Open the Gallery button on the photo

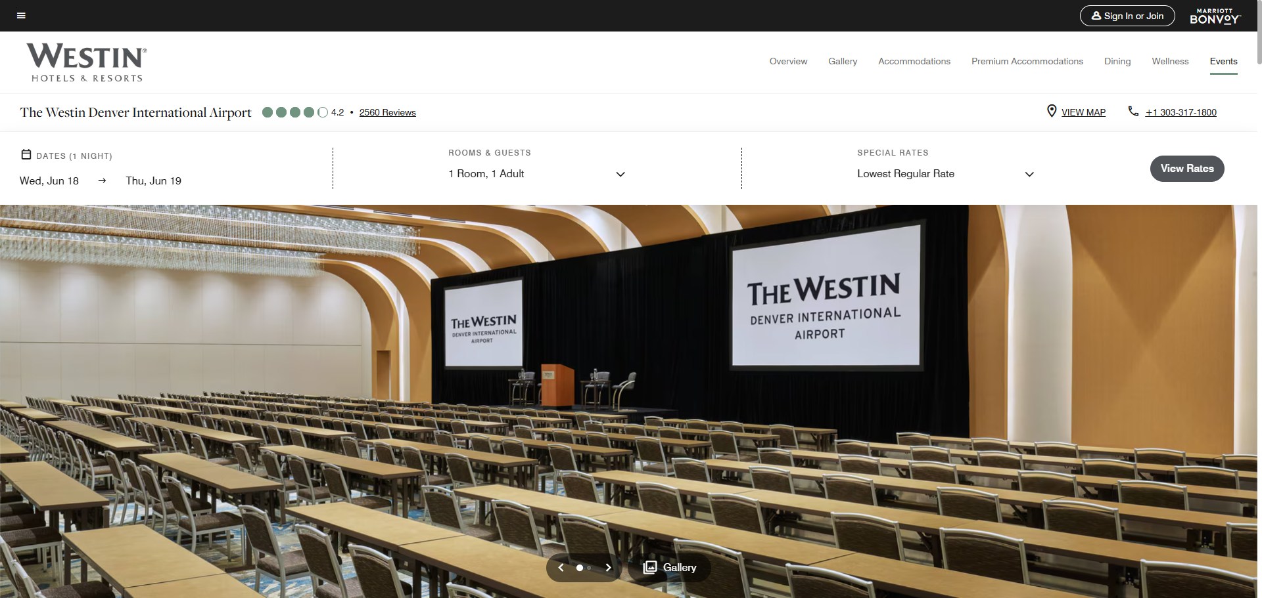(669, 567)
